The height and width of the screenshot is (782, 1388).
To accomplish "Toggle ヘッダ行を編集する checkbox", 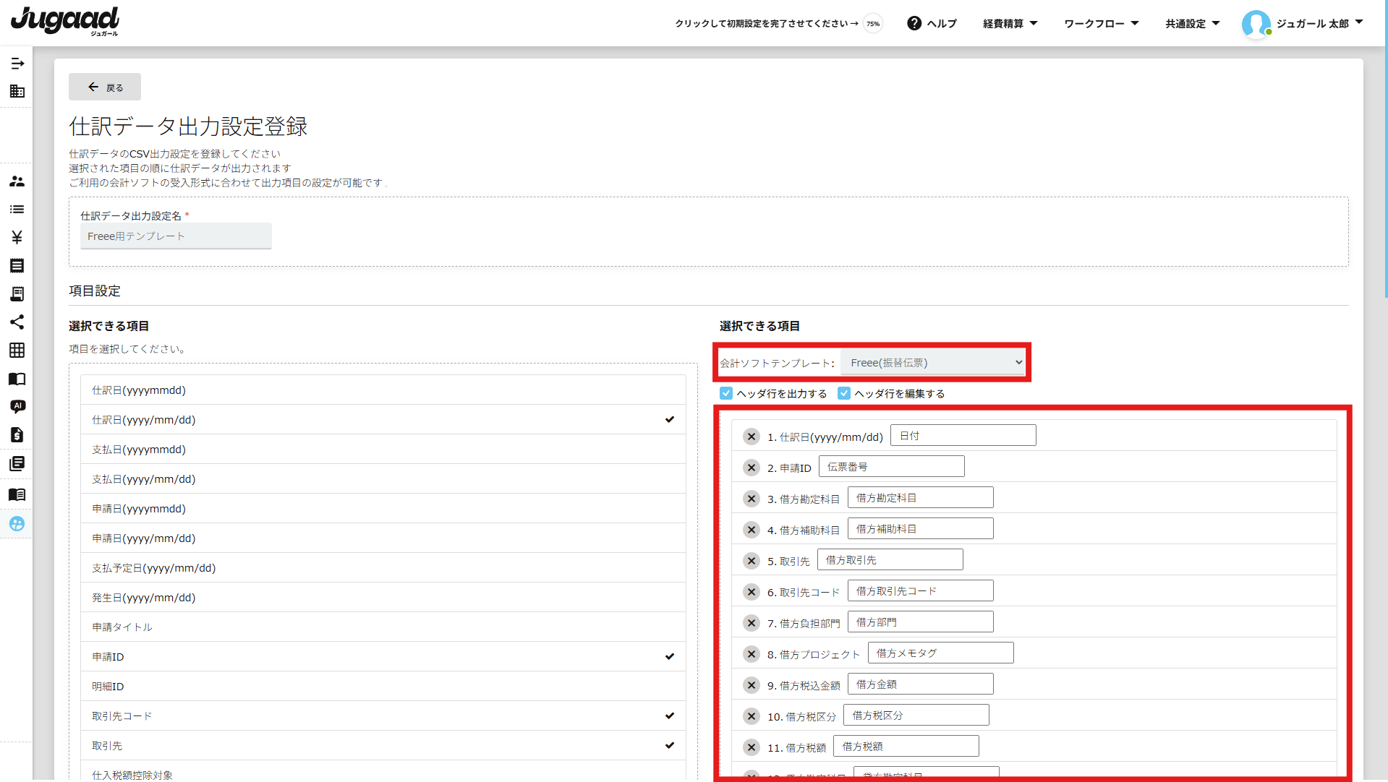I will (844, 393).
